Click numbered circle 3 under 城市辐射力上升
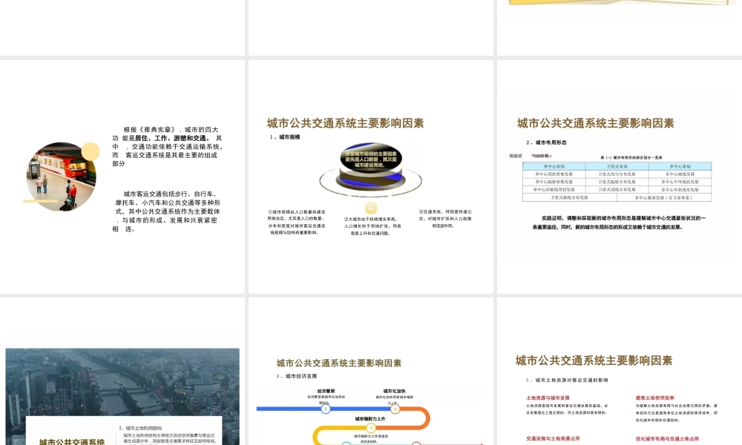The height and width of the screenshot is (445, 742). pos(370,427)
